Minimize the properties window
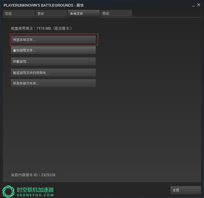 (x=193, y=6)
